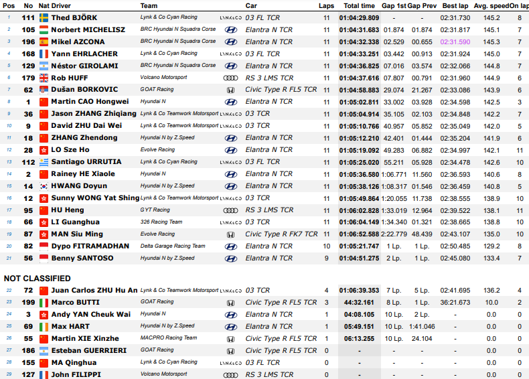
Task: Click the Lynk & Co logo in MA Qinghua's row
Action: pos(231,363)
